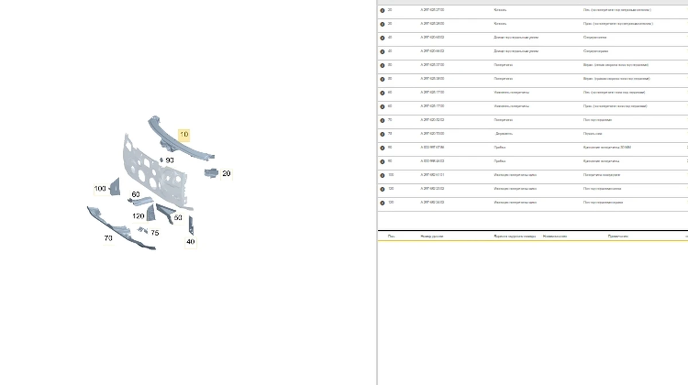Open info icon of the first position 50 row
This screenshot has height=385, width=688.
click(x=382, y=65)
